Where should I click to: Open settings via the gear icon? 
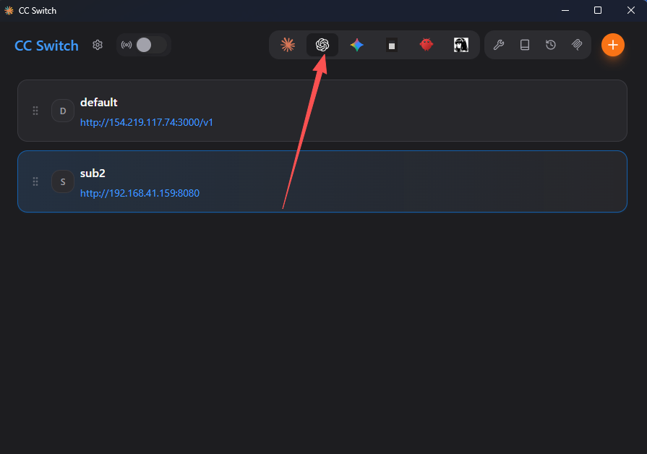click(x=98, y=45)
